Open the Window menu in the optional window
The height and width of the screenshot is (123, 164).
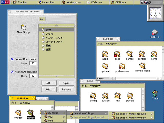click(25, 103)
